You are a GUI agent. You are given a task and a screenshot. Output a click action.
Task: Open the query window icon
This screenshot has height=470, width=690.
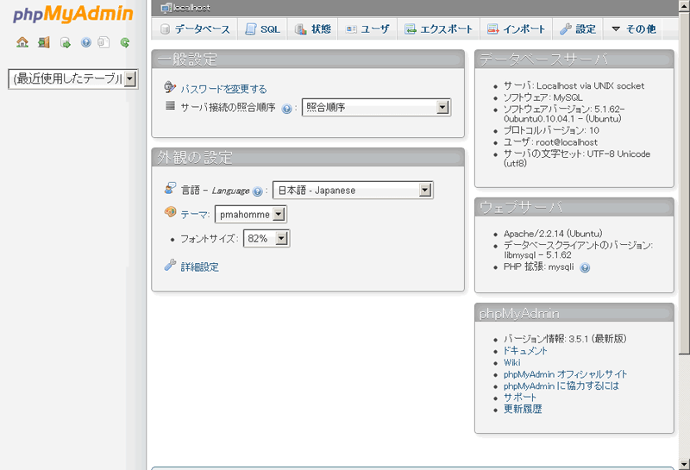(66, 42)
